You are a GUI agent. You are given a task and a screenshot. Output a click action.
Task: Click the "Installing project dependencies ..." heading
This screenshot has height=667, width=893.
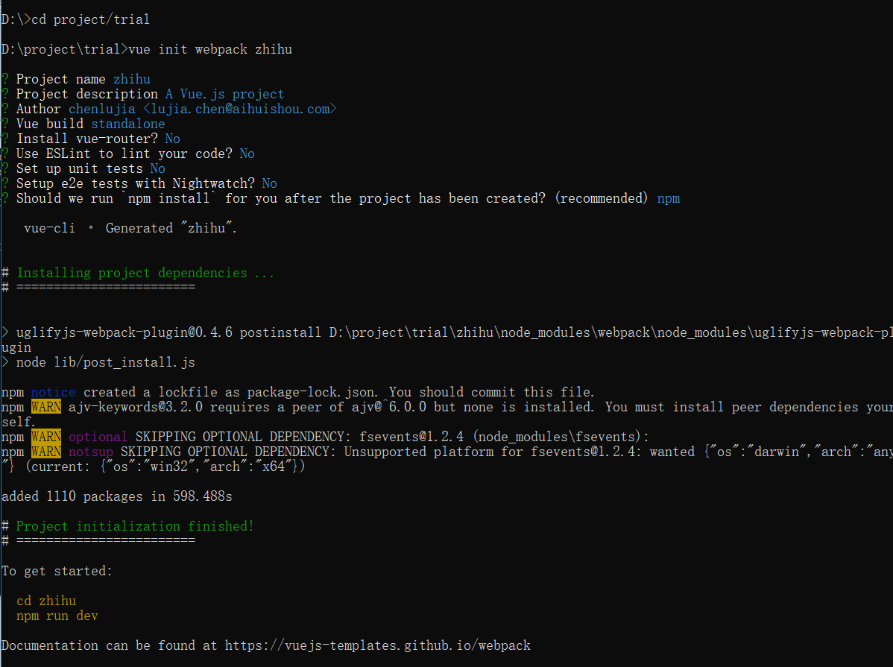click(x=145, y=273)
